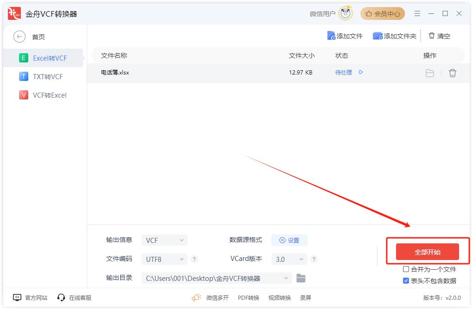Image resolution: width=473 pixels, height=310 pixels.
Task: Click help icon next to 文件编码
Action: pos(195,259)
